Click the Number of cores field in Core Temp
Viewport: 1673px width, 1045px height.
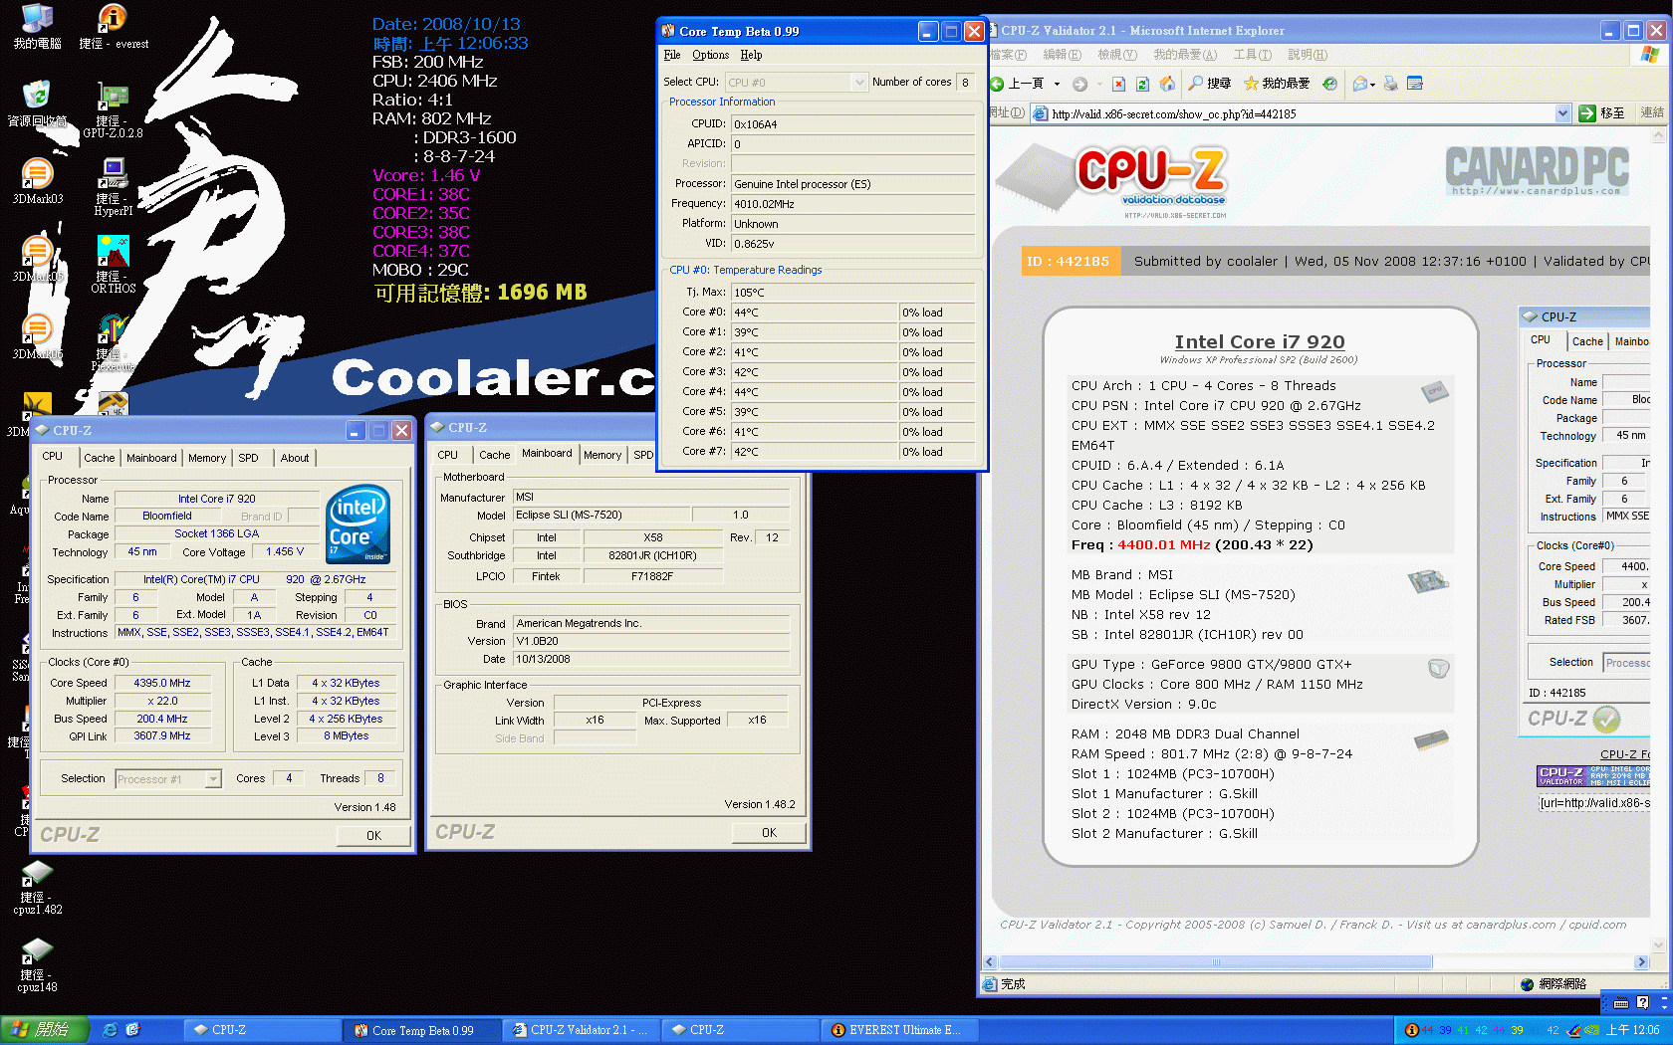[965, 82]
